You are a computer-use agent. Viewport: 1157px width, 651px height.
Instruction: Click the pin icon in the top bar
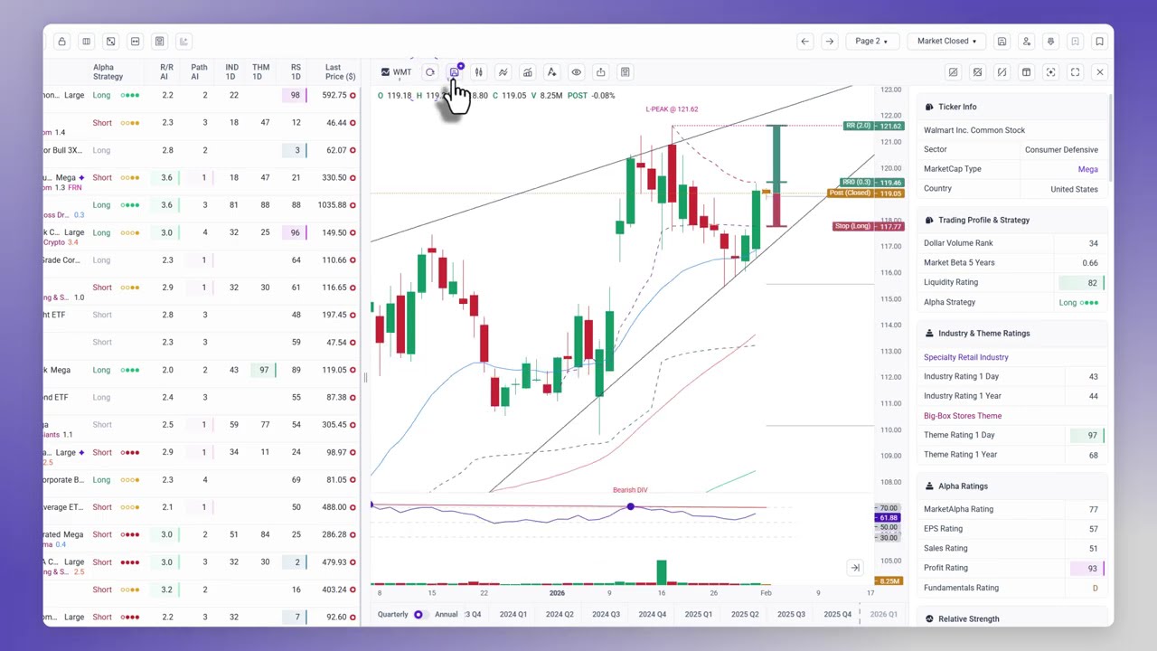1050,41
